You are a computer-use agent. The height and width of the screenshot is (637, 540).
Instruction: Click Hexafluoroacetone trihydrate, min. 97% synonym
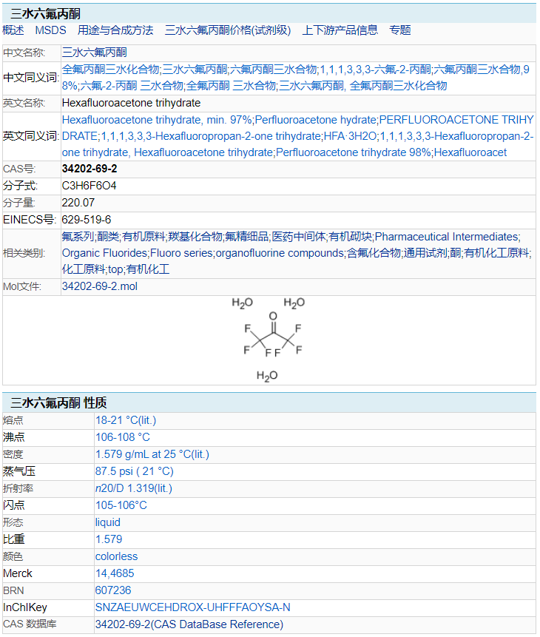click(157, 120)
